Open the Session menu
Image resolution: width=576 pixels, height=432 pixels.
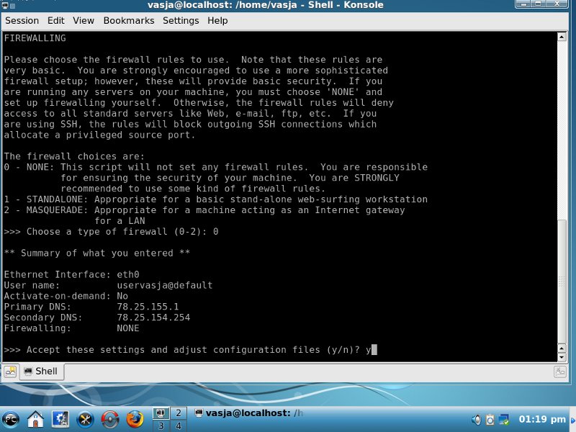coord(22,21)
